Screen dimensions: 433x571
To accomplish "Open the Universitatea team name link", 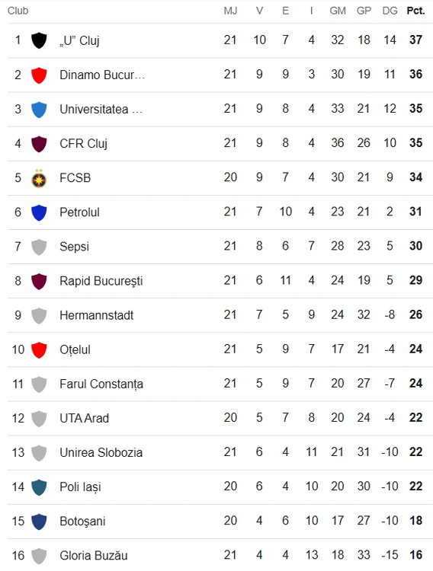I will click(x=101, y=109).
